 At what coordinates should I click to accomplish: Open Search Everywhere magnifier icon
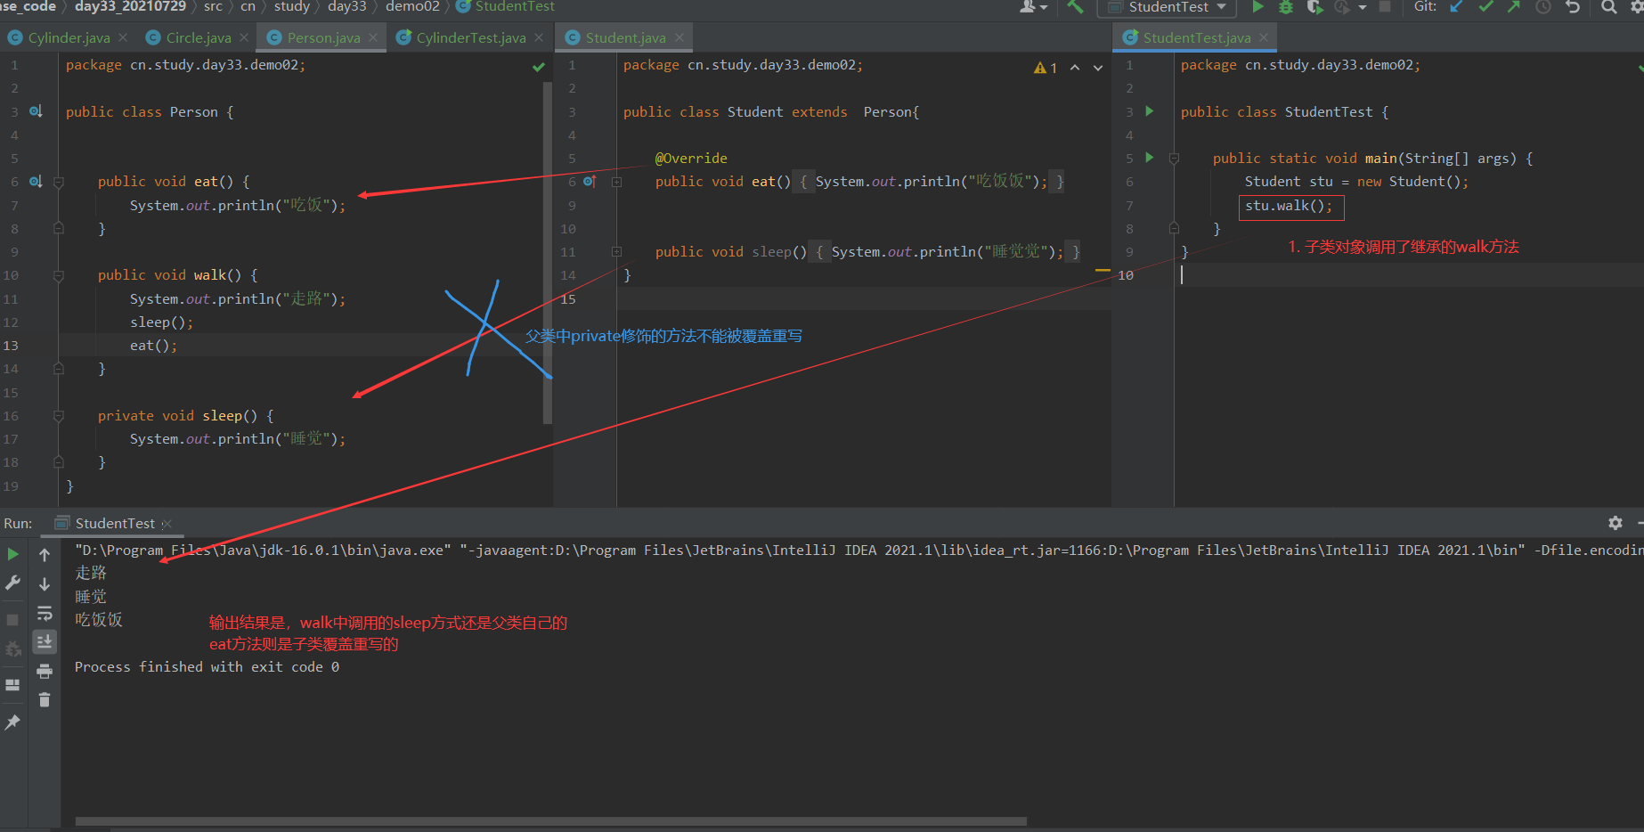(x=1608, y=7)
